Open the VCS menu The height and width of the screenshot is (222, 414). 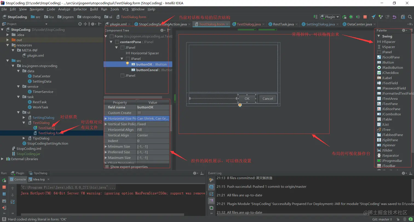click(x=125, y=9)
